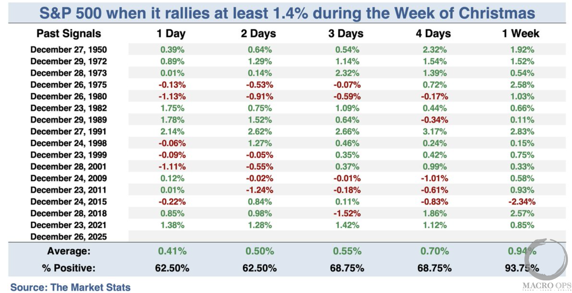Click the "Source: The Market Stats" text

tap(71, 287)
